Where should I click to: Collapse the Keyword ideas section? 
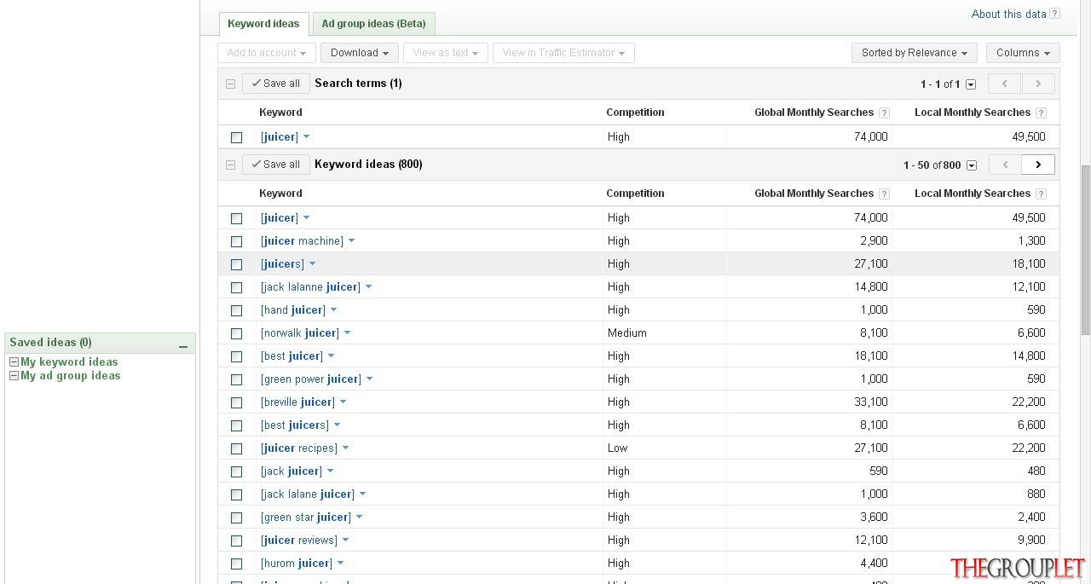coord(230,165)
